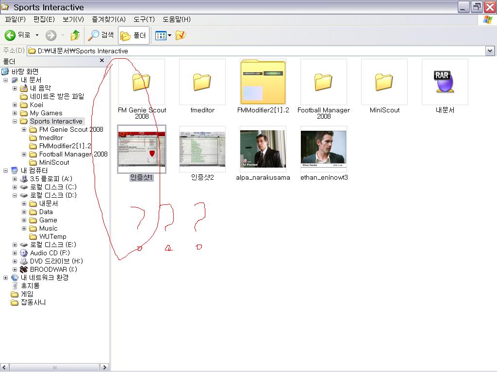
Task: Select the BROODWAR (I:) disc drive
Action: [53, 269]
